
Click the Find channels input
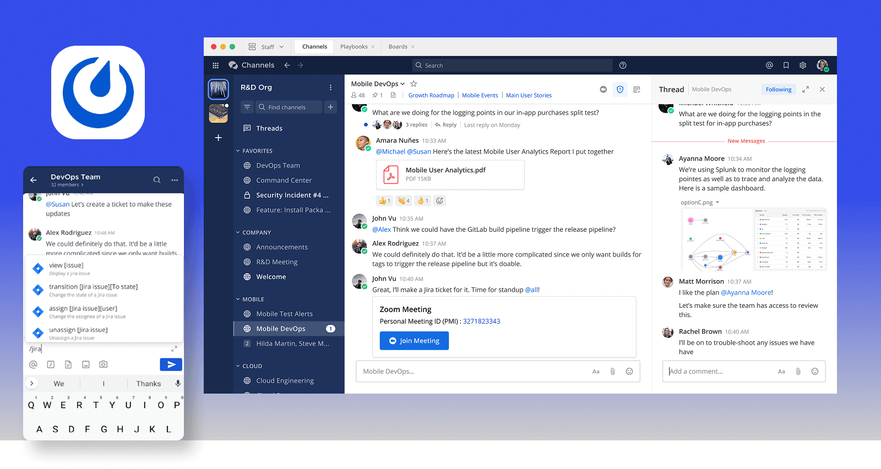tap(289, 107)
